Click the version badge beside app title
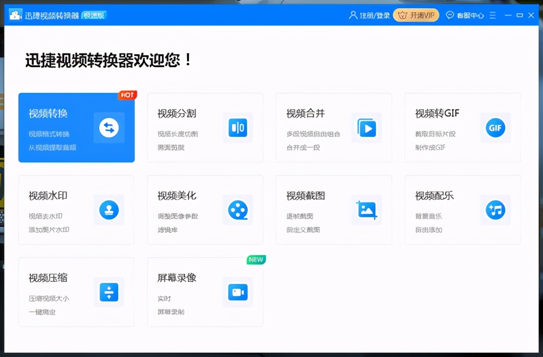This screenshot has width=543, height=357. tap(94, 15)
